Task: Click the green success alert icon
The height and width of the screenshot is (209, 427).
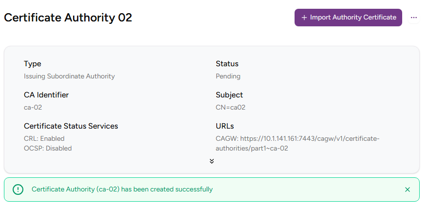Action: (x=18, y=190)
